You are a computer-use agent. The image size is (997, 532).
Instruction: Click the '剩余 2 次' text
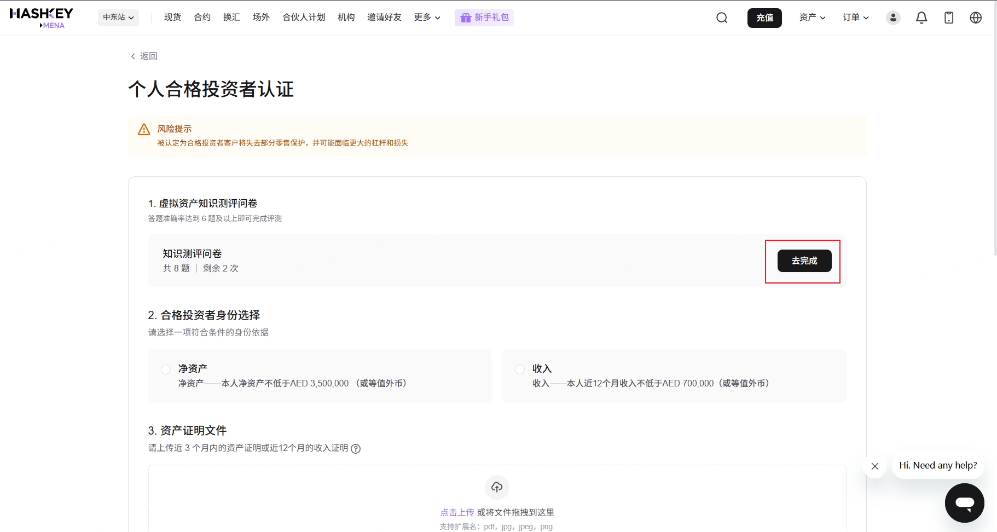tap(221, 268)
